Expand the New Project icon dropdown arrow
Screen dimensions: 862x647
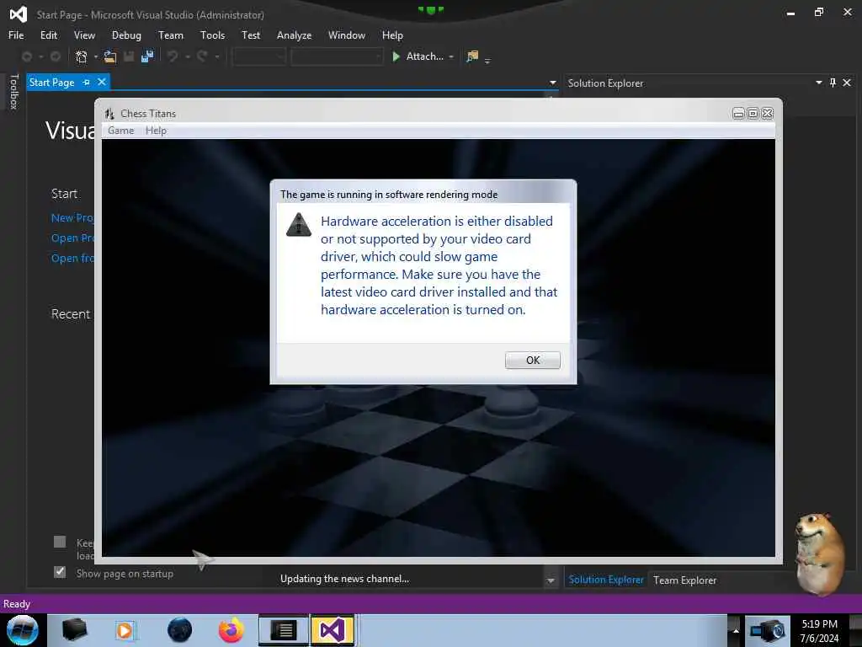pos(96,56)
